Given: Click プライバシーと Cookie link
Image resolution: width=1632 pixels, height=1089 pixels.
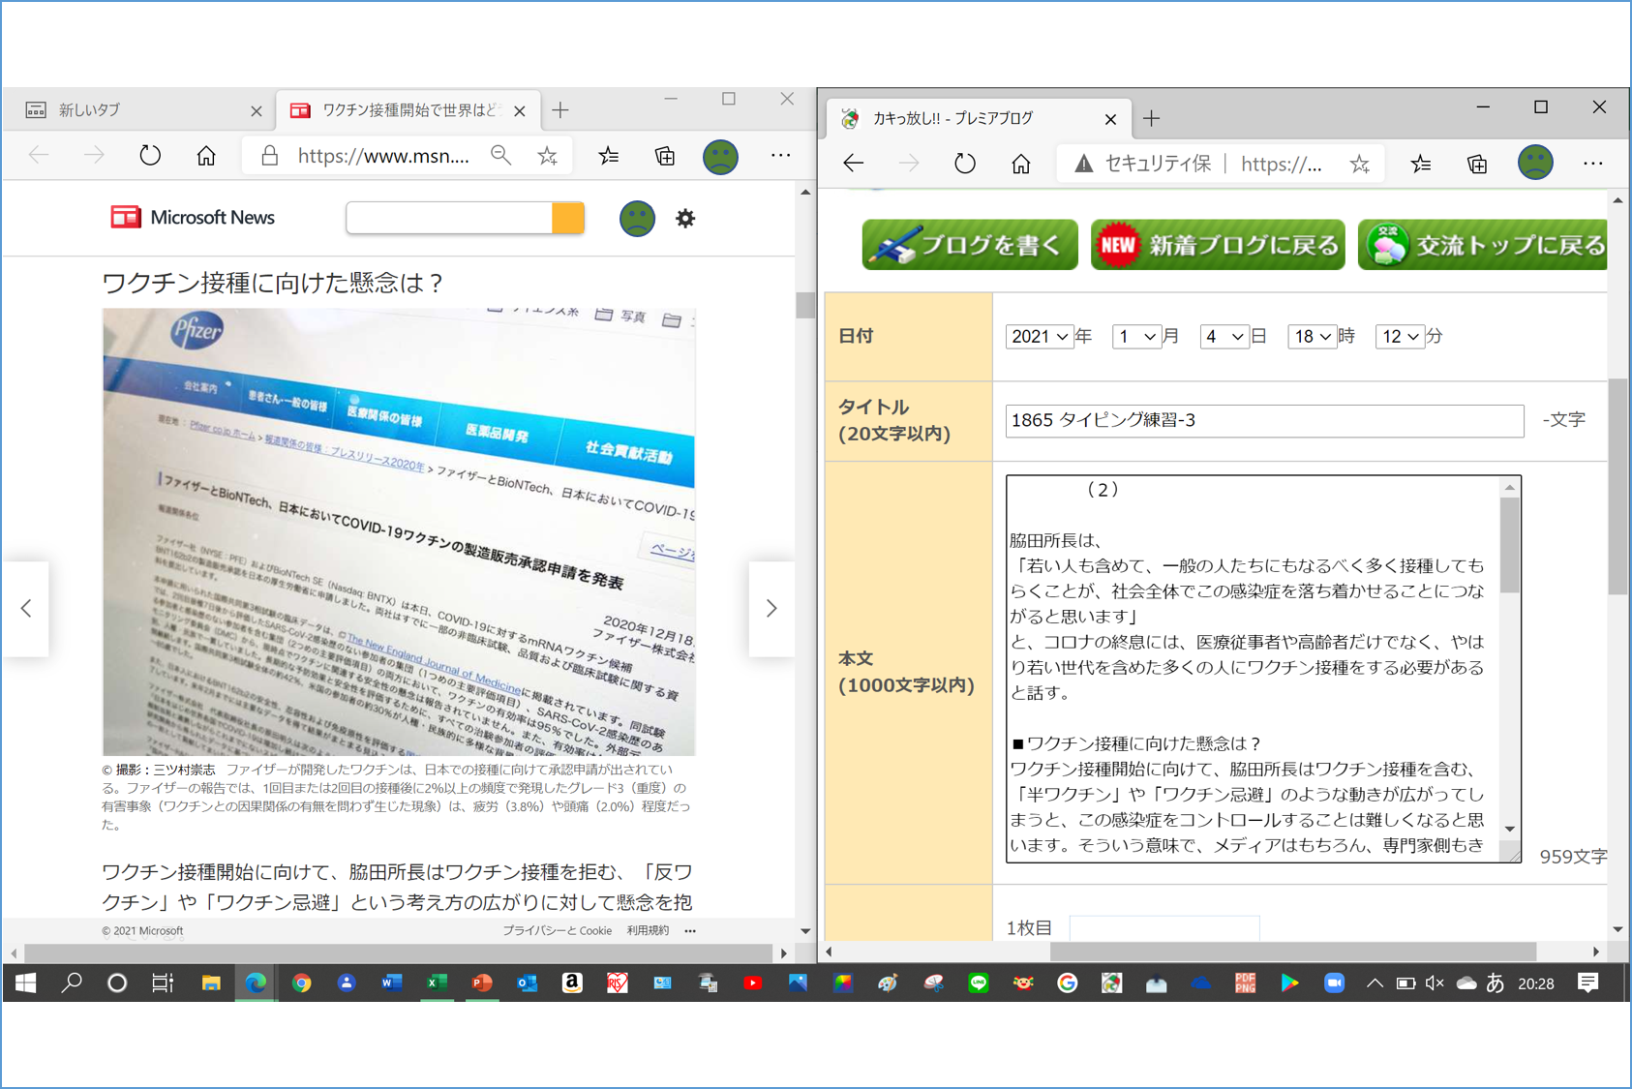Looking at the screenshot, I should 557,930.
